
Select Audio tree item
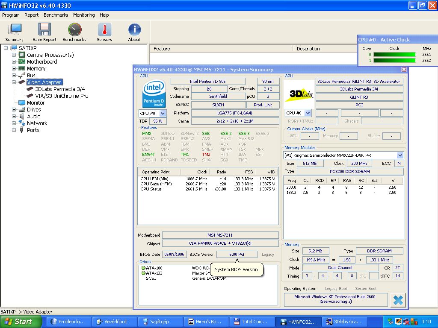pos(33,116)
